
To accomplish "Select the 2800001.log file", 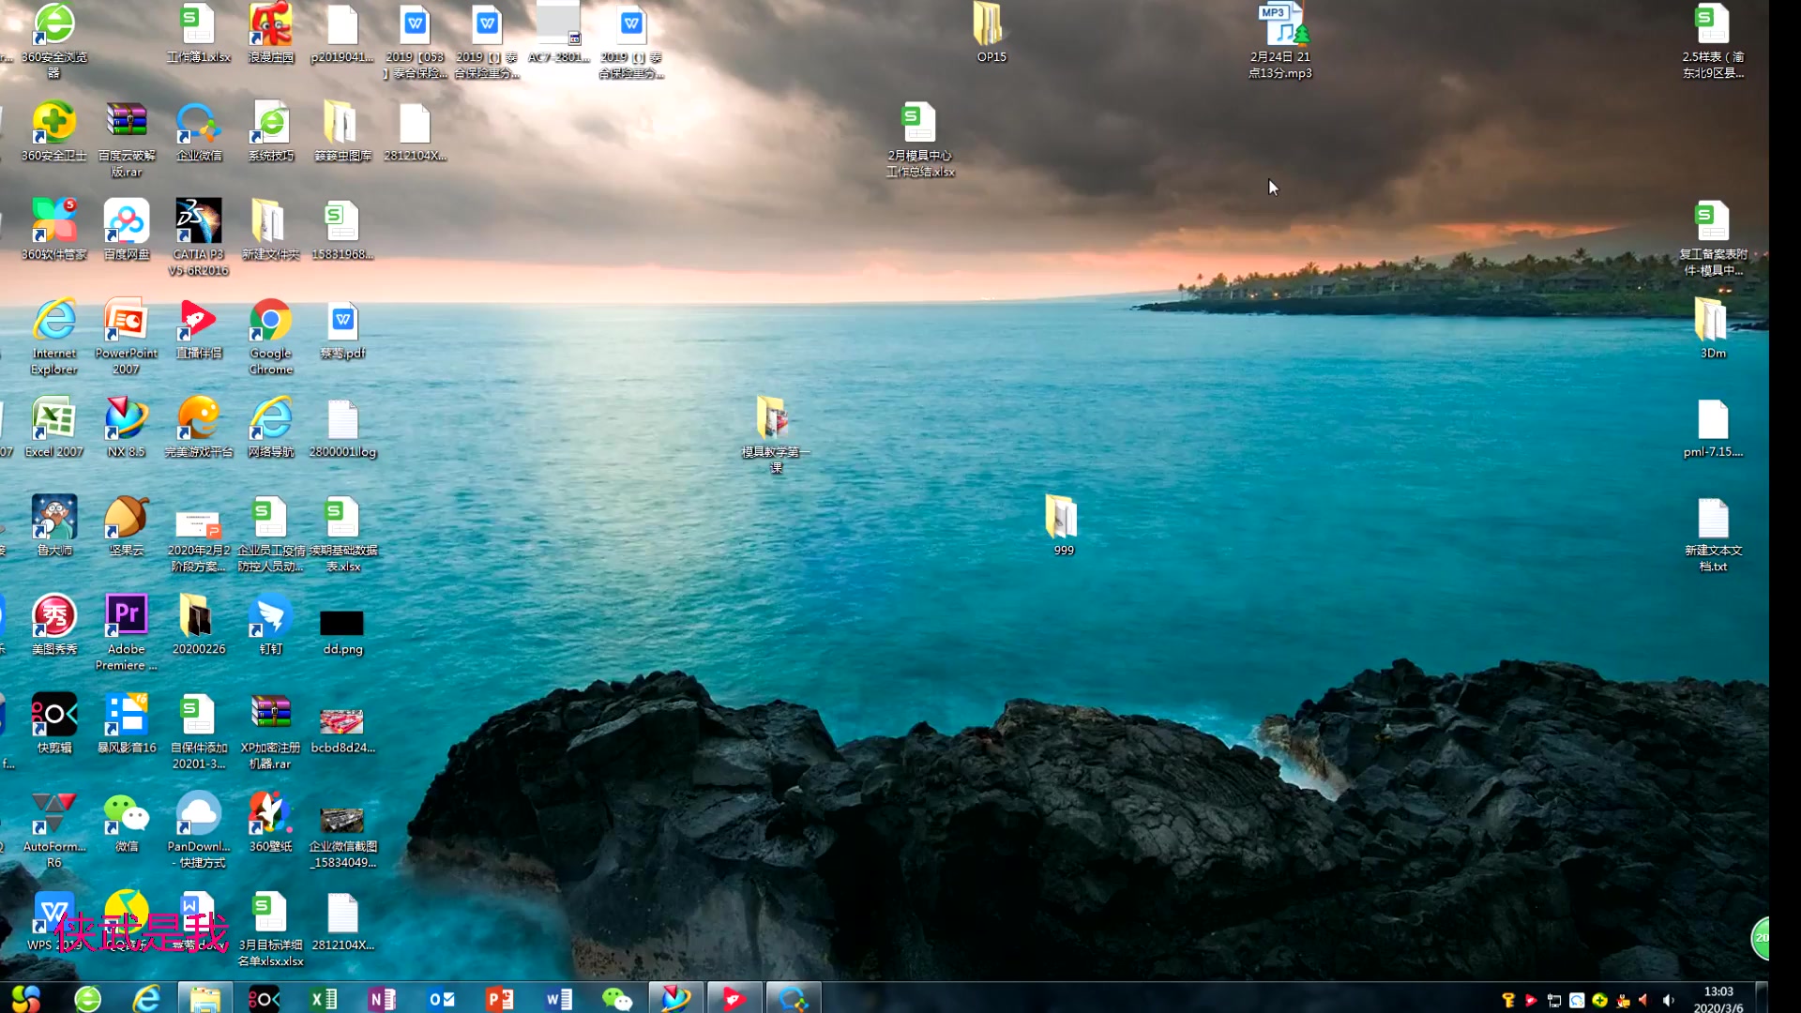I will coord(343,428).
